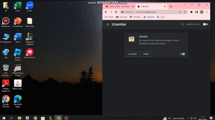Open a new Chrome tab
The width and height of the screenshot is (215, 120).
pos(171,6)
